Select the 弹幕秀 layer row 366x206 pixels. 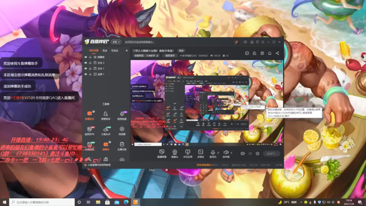106,57
